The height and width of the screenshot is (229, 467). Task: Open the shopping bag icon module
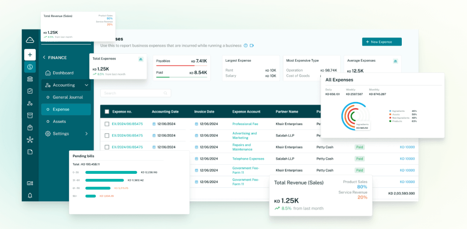coord(30,128)
